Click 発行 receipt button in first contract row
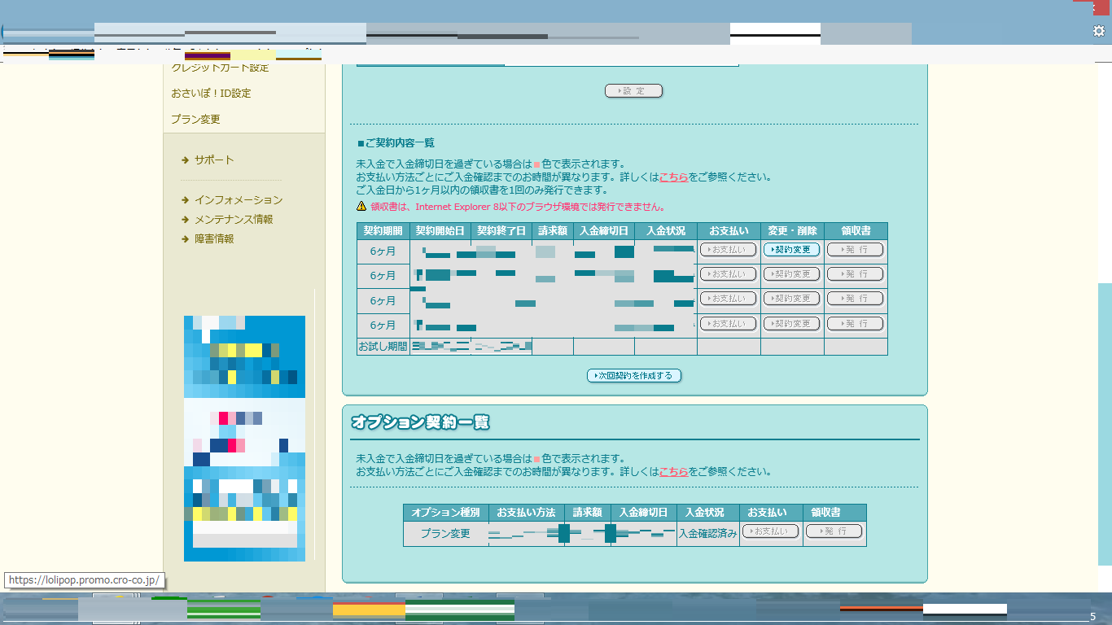Viewport: 1112px width, 625px height. (x=855, y=250)
